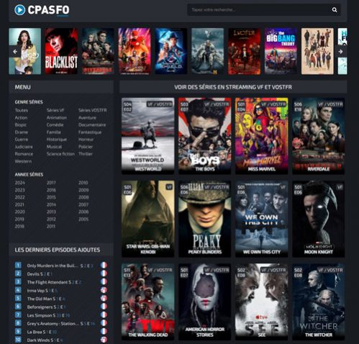Click the flag icon beside Devils
This screenshot has width=359, height=344.
click(x=104, y=273)
